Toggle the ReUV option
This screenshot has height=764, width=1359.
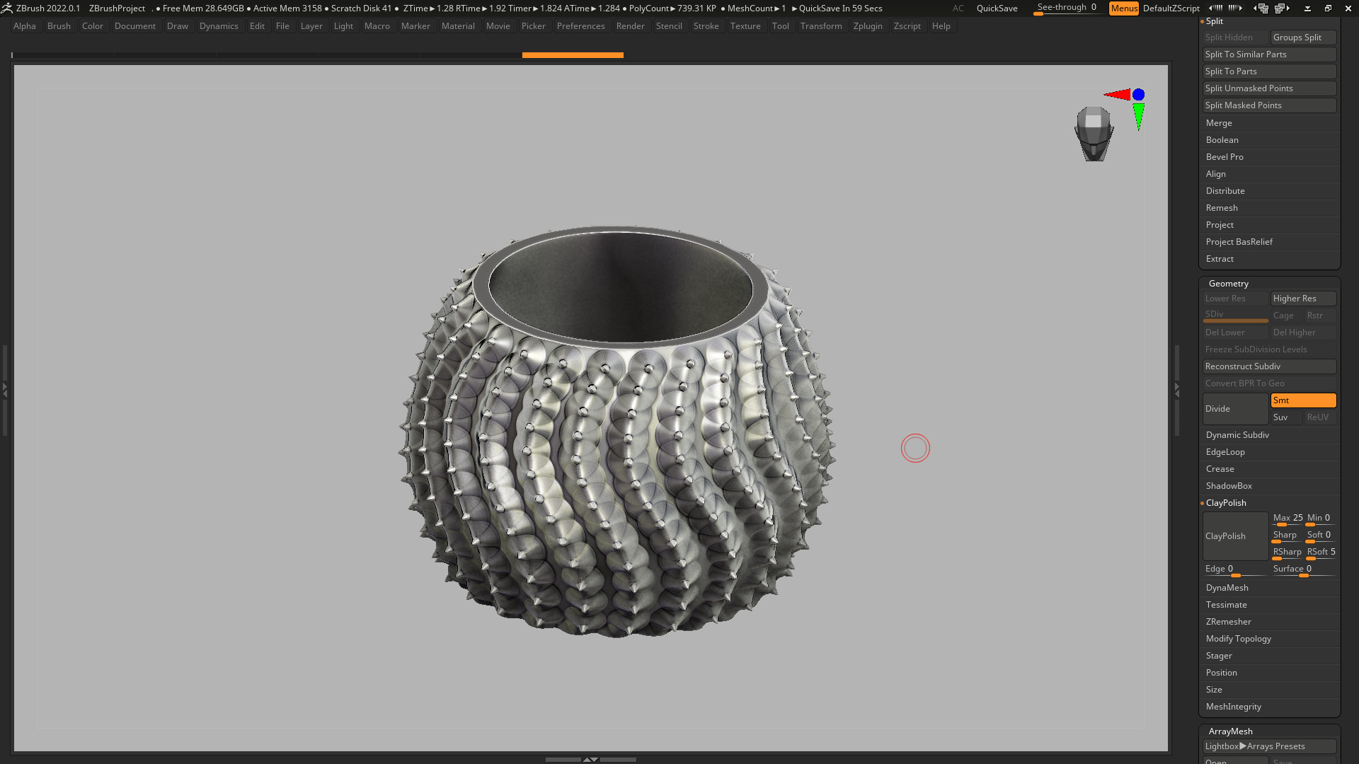1319,417
